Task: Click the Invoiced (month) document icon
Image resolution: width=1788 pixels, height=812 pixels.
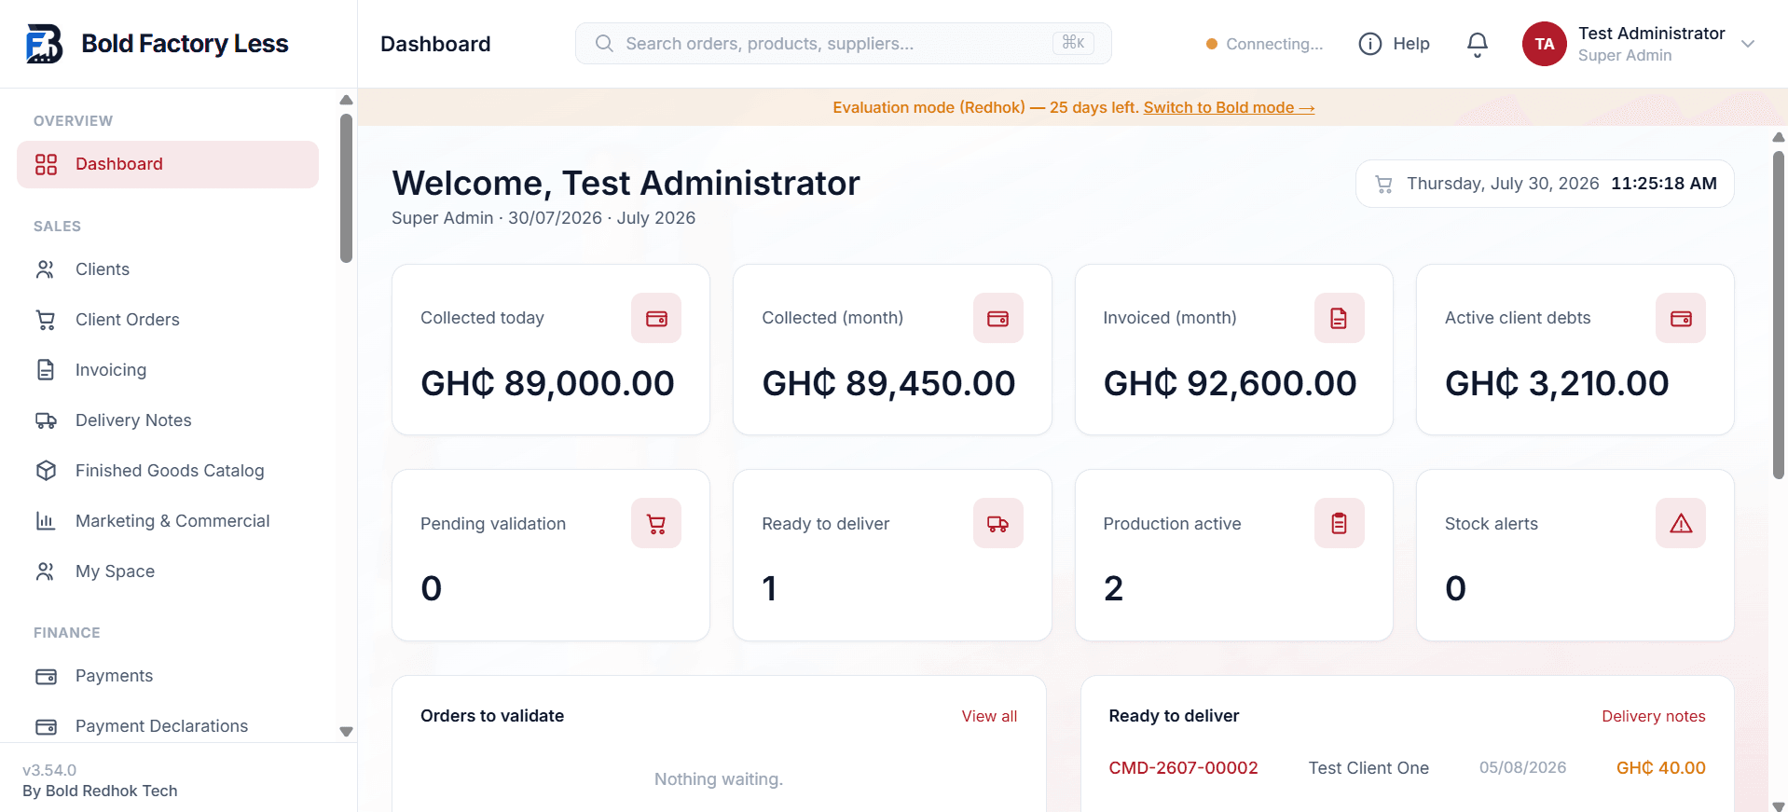Action: click(x=1339, y=318)
